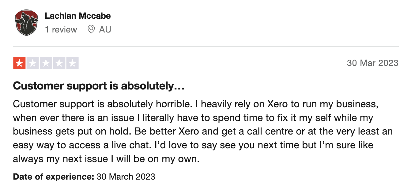Image resolution: width=411 pixels, height=190 pixels.
Task: Click the red first rating star
Action: click(19, 63)
